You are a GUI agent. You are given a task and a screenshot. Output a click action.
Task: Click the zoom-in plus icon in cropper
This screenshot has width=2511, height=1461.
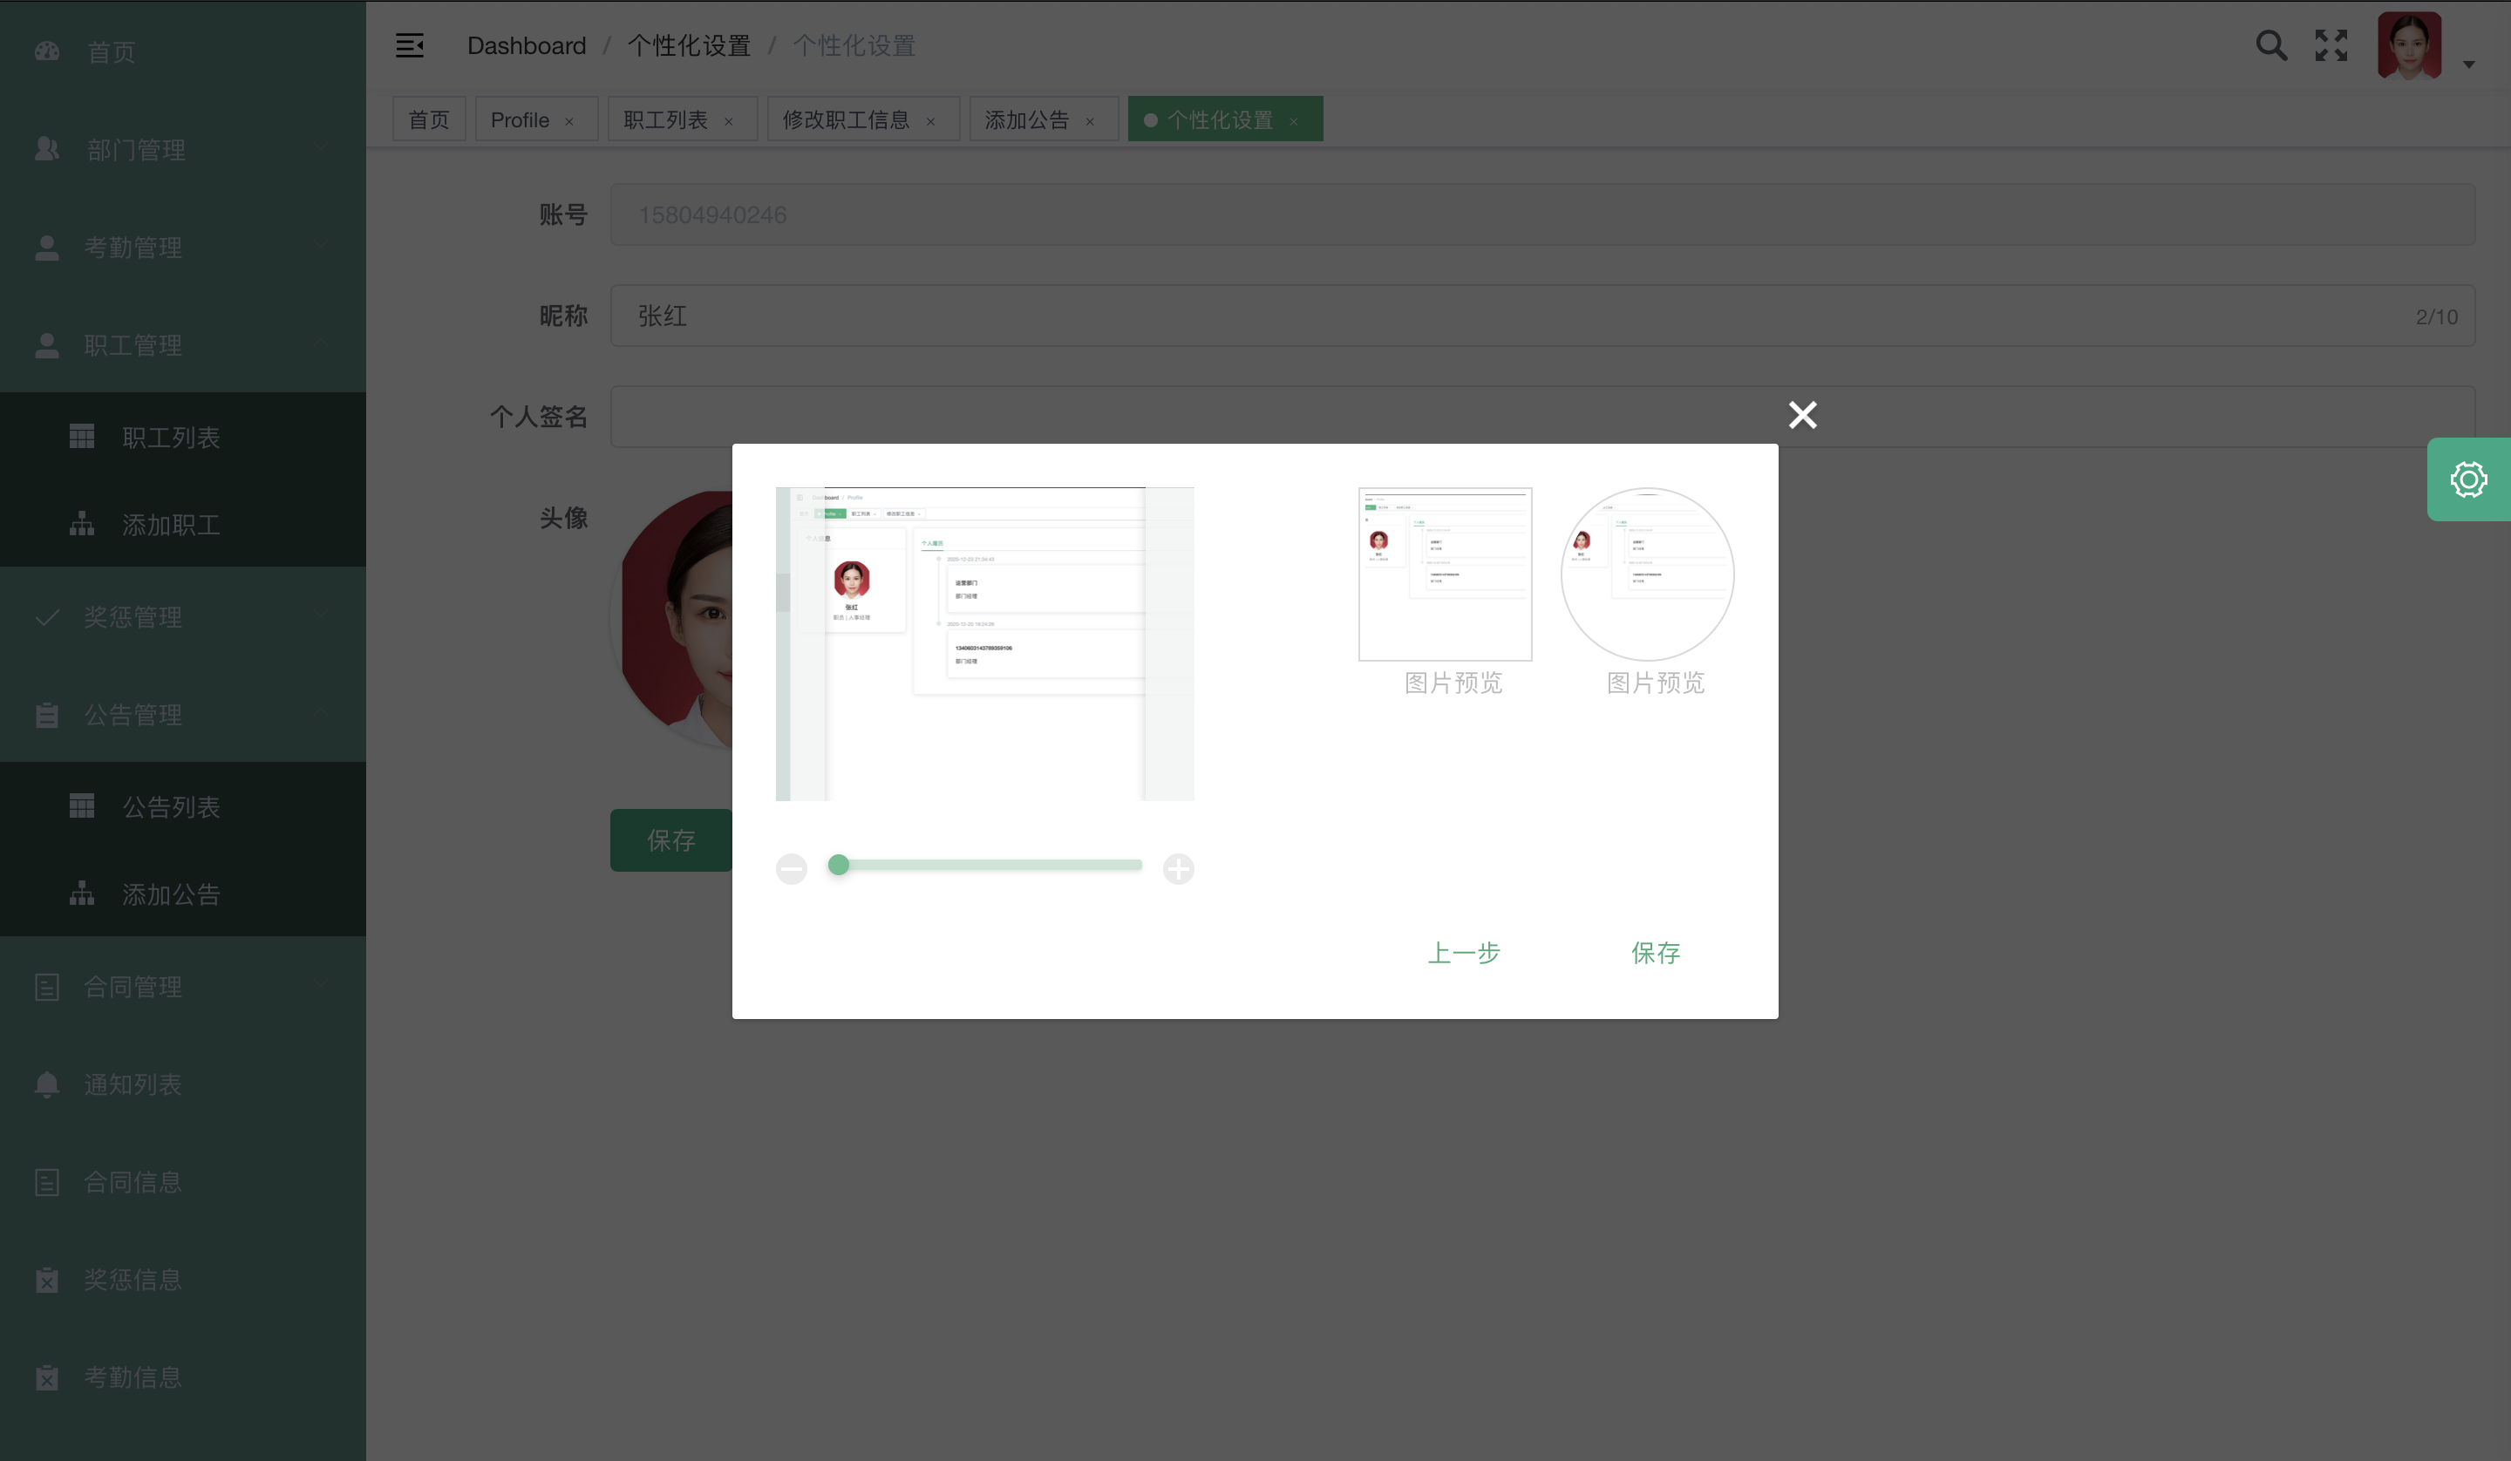click(x=1178, y=869)
